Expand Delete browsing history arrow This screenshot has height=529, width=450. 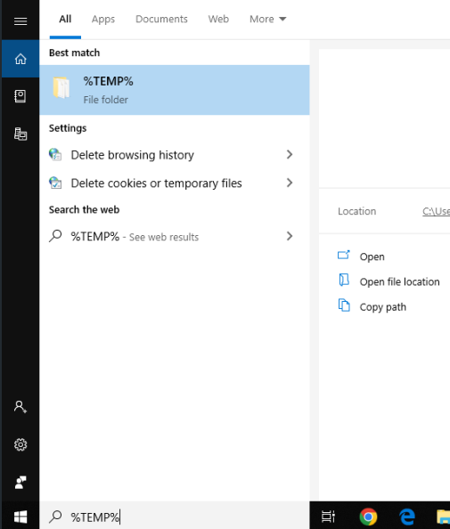(290, 155)
